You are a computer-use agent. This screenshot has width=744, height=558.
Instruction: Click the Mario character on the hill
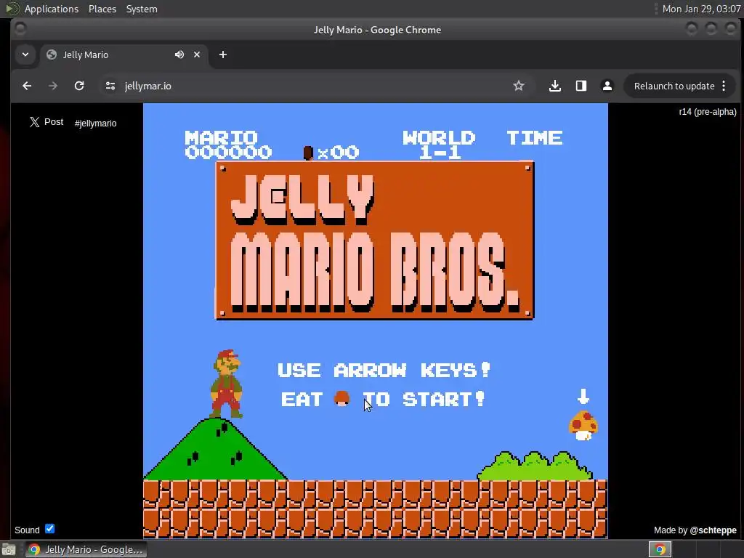[227, 384]
